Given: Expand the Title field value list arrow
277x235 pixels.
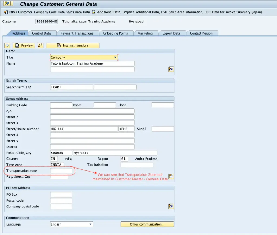Looking at the screenshot, I should 115,57.
